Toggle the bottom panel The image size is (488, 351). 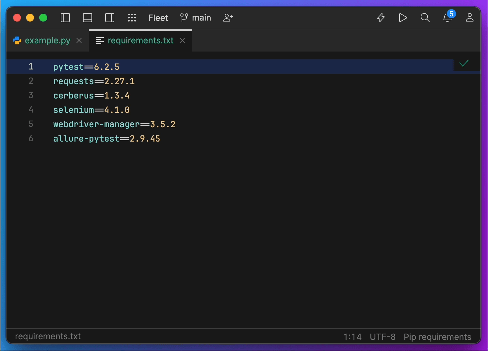[x=88, y=18]
